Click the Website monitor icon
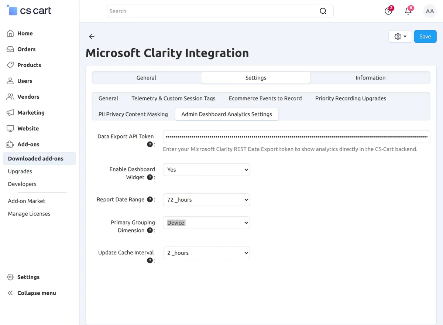Image resolution: width=443 pixels, height=325 pixels. (10, 129)
